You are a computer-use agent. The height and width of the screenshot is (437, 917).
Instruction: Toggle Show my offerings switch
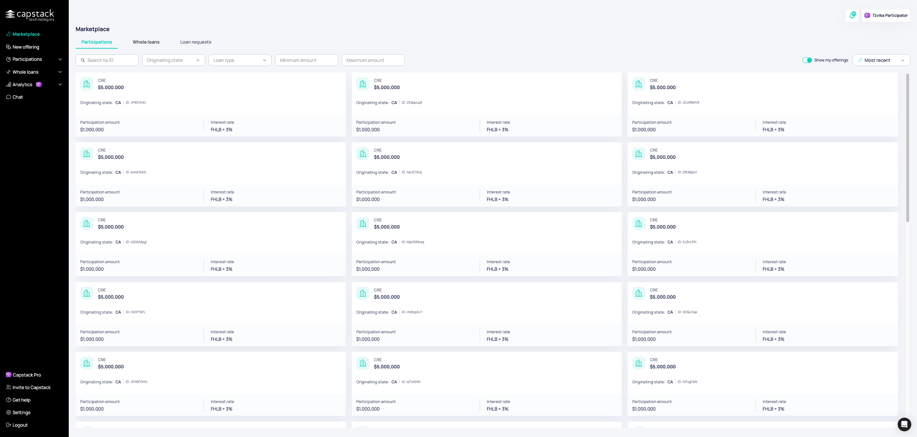807,60
